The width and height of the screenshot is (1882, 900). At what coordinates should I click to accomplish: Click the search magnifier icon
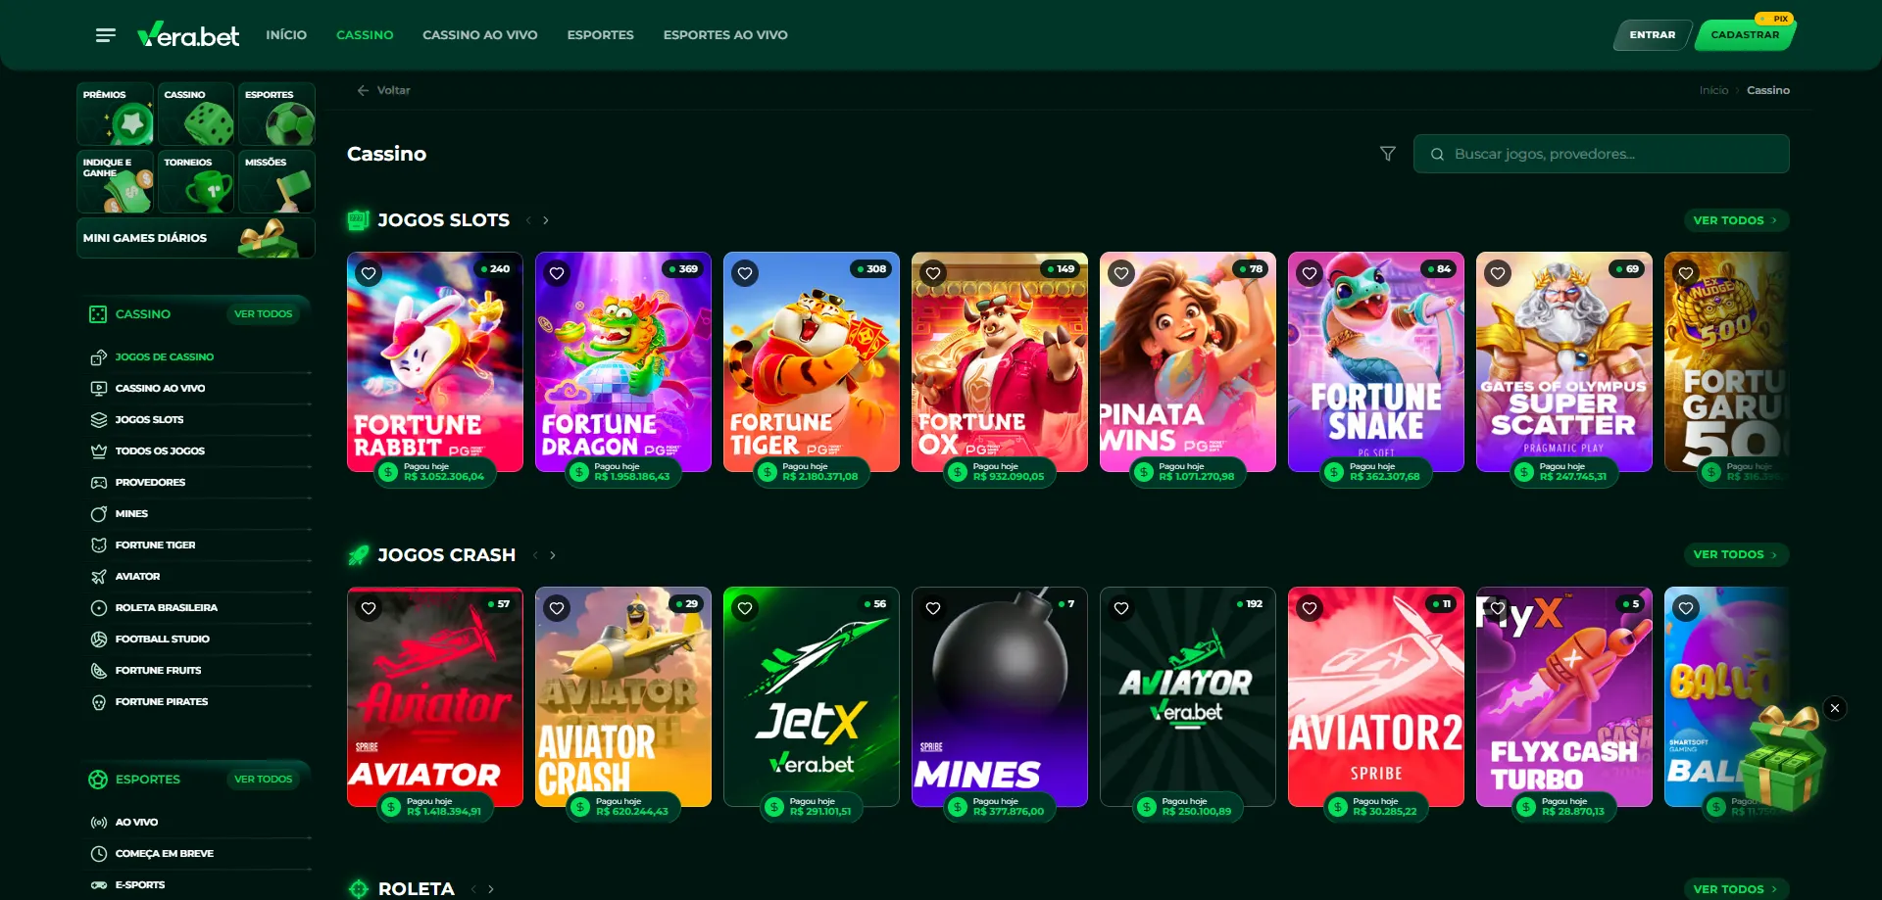pyautogui.click(x=1437, y=154)
